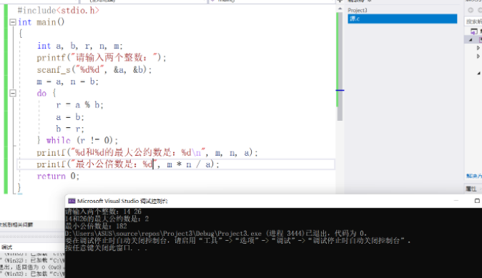Open the 属性 panel tab
The width and height of the screenshot is (482, 278).
(x=471, y=189)
